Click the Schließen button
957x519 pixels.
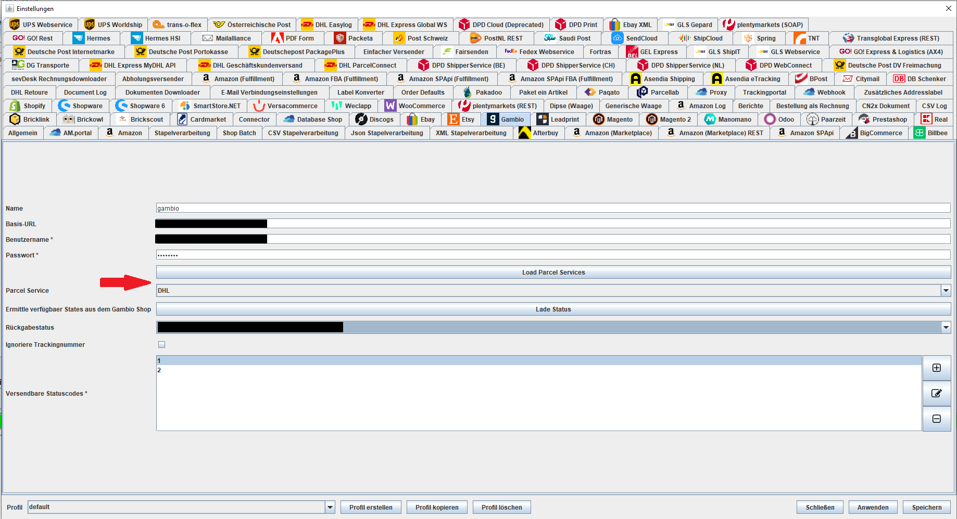tap(820, 508)
